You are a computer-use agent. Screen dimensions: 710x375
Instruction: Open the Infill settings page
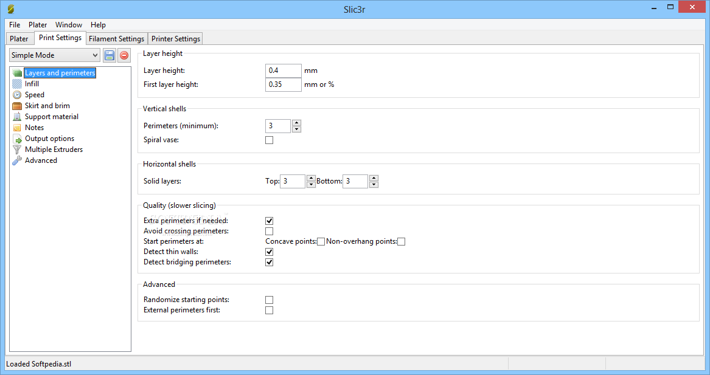tap(32, 84)
